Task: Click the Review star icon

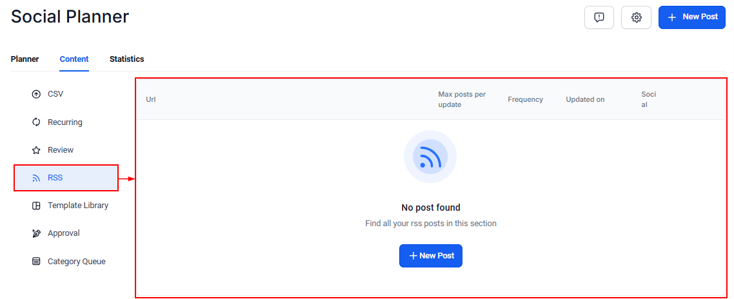Action: (x=36, y=150)
